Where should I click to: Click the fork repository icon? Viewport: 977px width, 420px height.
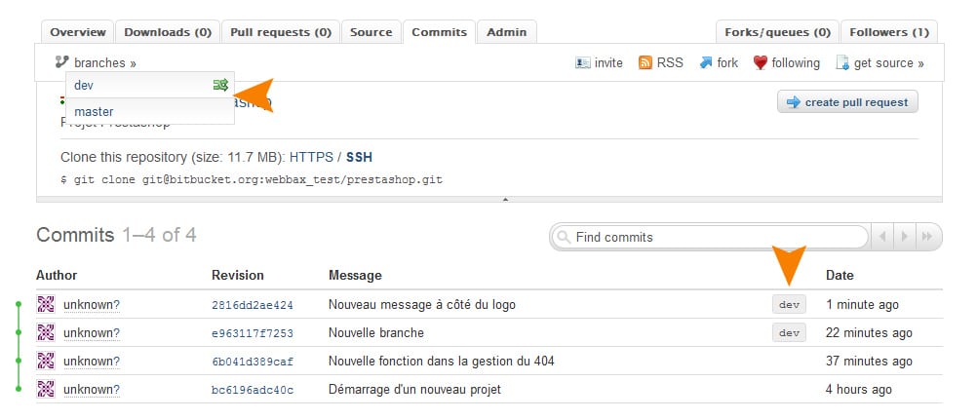click(705, 63)
